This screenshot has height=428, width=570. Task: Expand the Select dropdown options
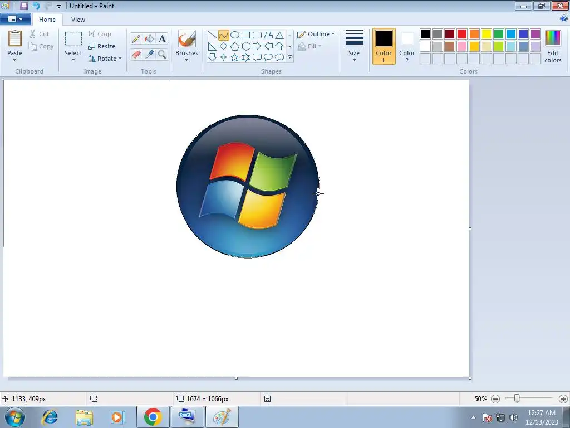[73, 60]
